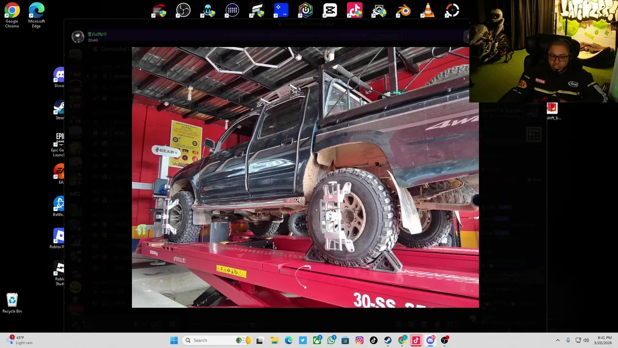Open File Explorer from the taskbar
The height and width of the screenshot is (348, 618).
[x=274, y=340]
